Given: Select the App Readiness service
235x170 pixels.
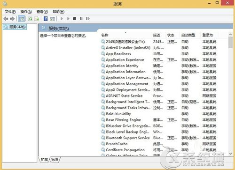Looking at the screenshot, I should 158,54.
